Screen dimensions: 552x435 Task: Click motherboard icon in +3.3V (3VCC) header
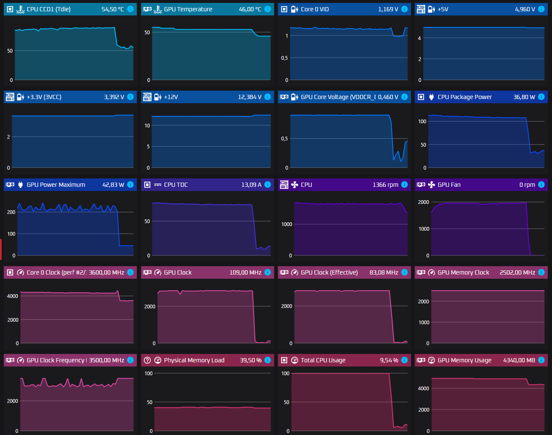click(x=10, y=97)
